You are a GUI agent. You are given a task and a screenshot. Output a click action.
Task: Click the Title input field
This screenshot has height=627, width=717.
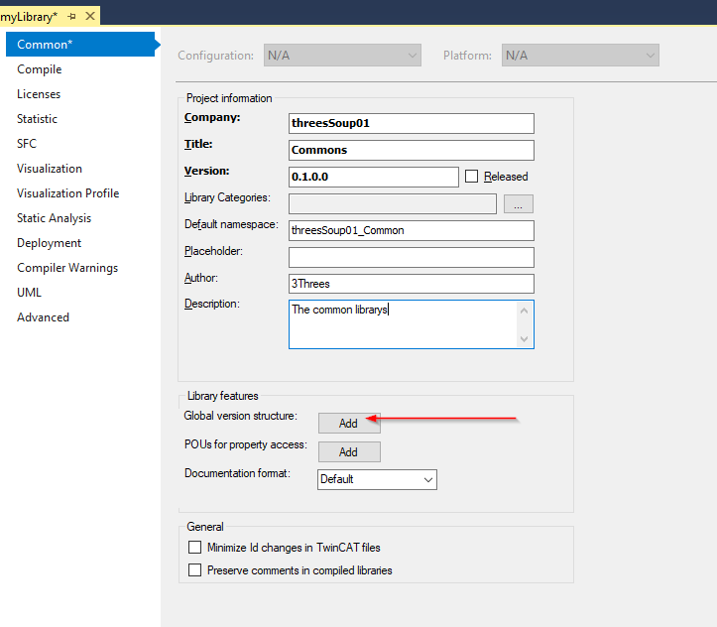412,150
